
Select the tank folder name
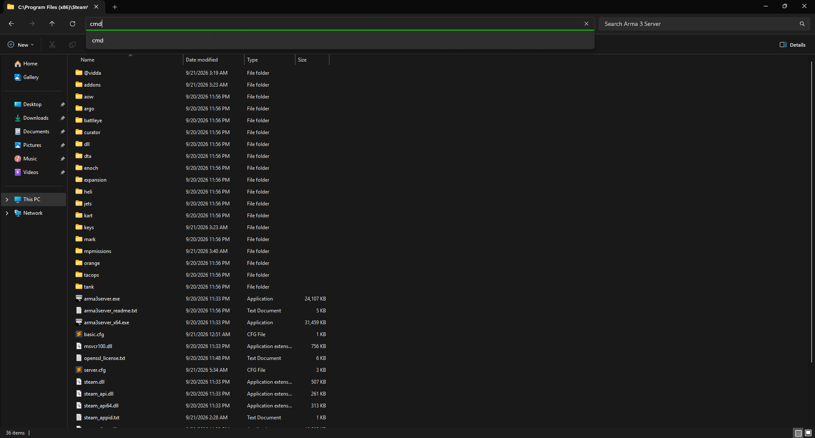coord(89,287)
